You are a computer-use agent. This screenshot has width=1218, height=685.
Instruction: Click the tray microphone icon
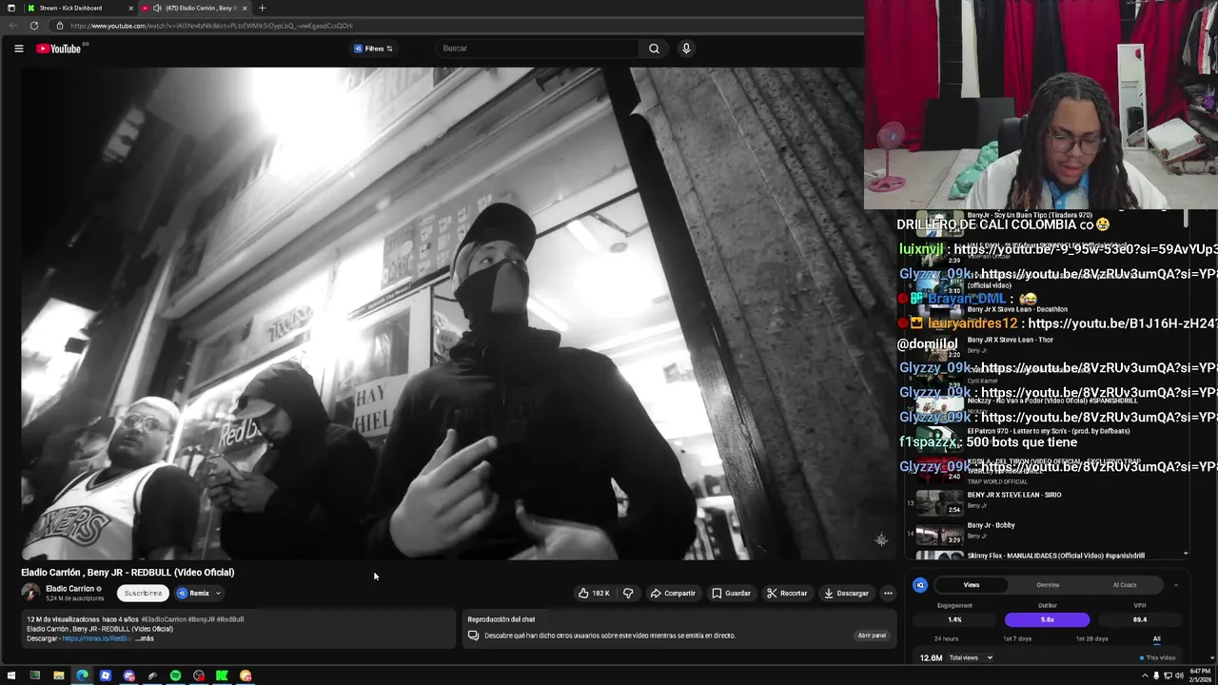[1157, 675]
